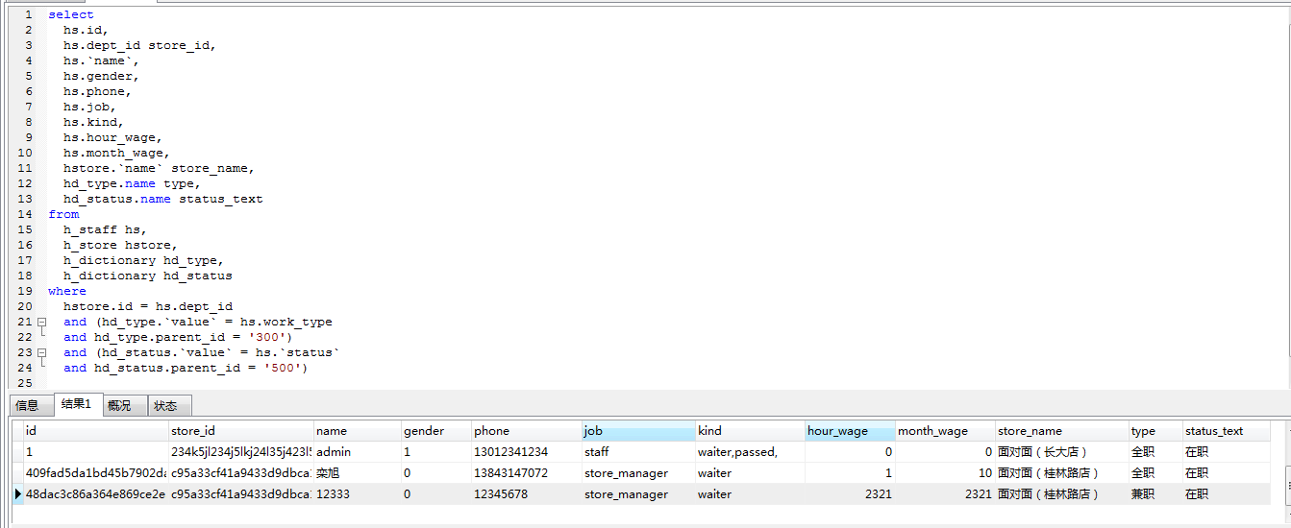Select the month_wage cell with value 10
The width and height of the screenshot is (1291, 528).
point(946,473)
